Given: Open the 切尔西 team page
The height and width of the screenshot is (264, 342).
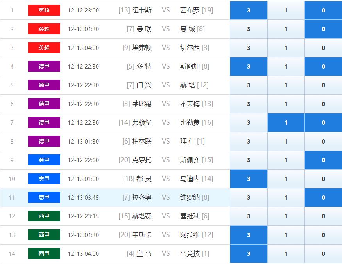Looking at the screenshot, I should 190,48.
